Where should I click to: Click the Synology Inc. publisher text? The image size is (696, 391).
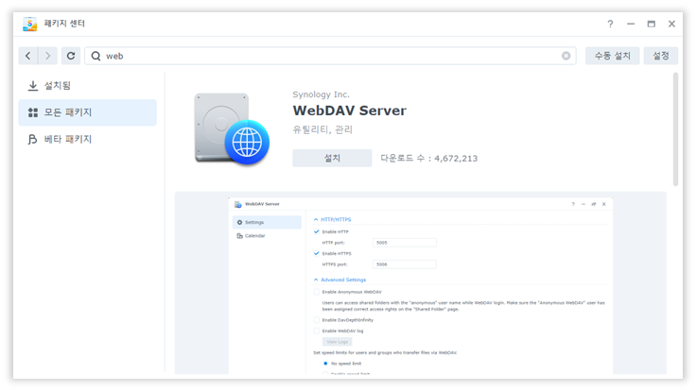point(321,94)
